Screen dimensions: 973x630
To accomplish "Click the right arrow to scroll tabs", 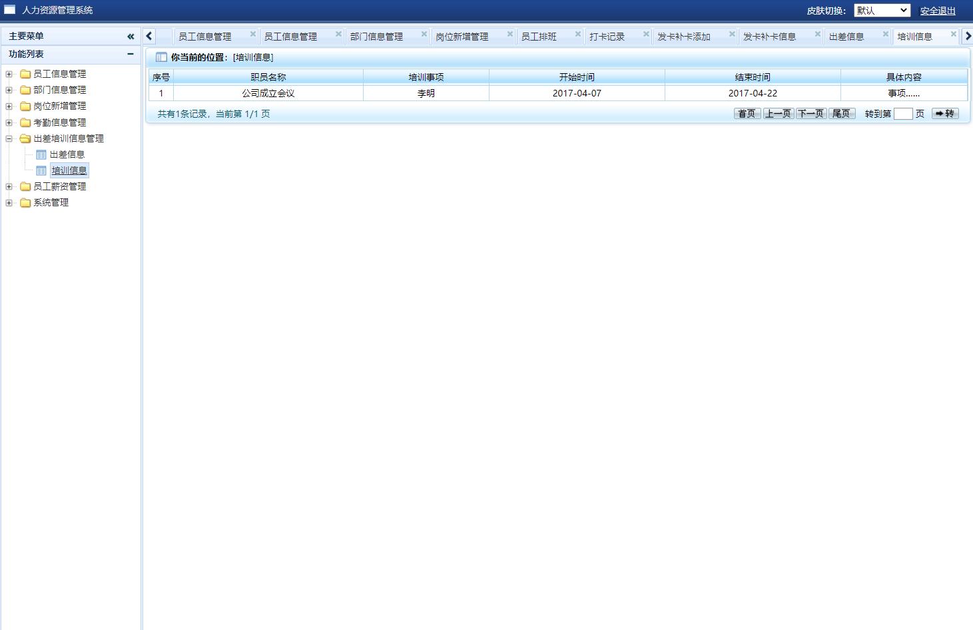I will (968, 35).
